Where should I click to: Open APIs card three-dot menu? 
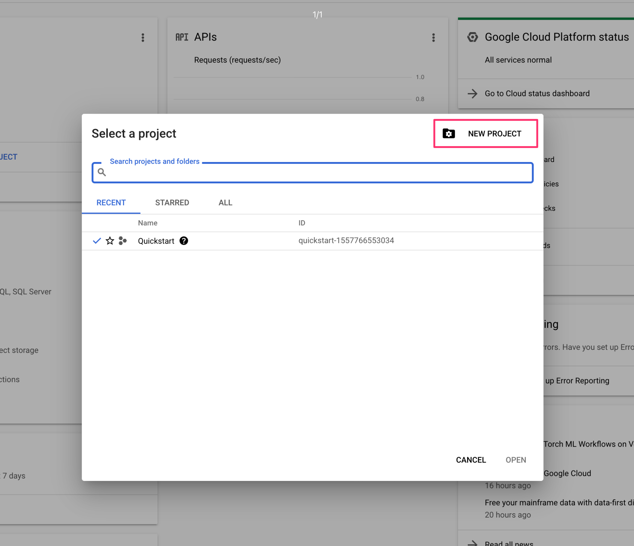(x=433, y=37)
